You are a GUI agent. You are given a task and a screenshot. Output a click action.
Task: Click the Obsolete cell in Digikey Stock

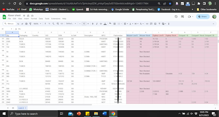click(x=172, y=74)
